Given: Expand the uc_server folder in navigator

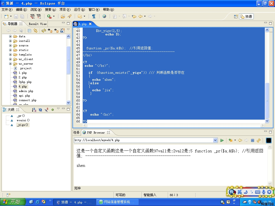Looking at the screenshot, I should click(x=10, y=64).
